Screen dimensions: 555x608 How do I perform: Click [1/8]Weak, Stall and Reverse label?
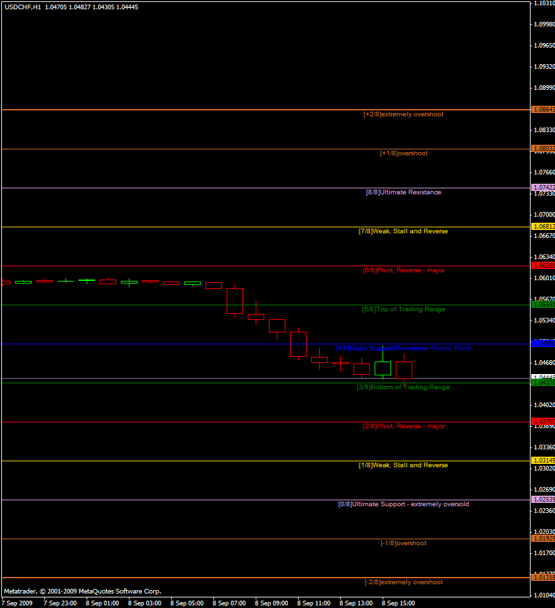coord(404,465)
